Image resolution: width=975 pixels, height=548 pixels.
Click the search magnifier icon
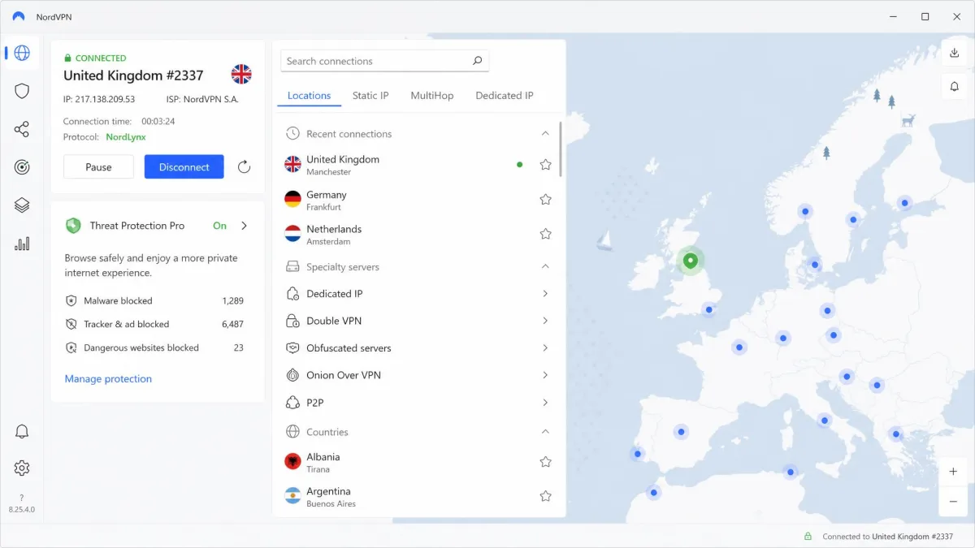coord(477,61)
